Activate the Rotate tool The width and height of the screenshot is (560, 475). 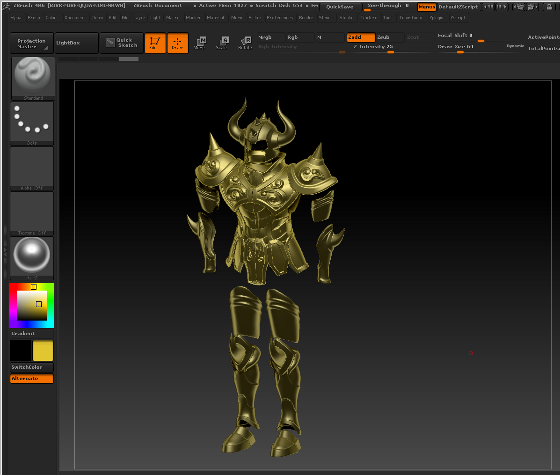(x=245, y=43)
